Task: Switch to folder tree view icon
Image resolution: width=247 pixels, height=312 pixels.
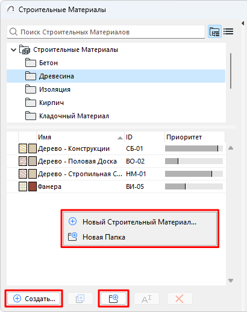Action: [x=214, y=31]
